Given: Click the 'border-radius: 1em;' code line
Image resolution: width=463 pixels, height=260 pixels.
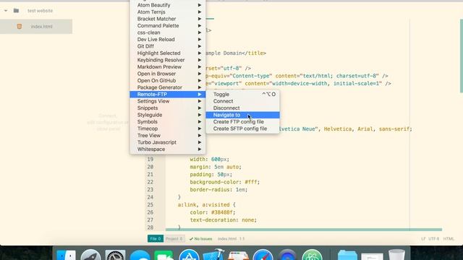Looking at the screenshot, I should click(218, 189).
